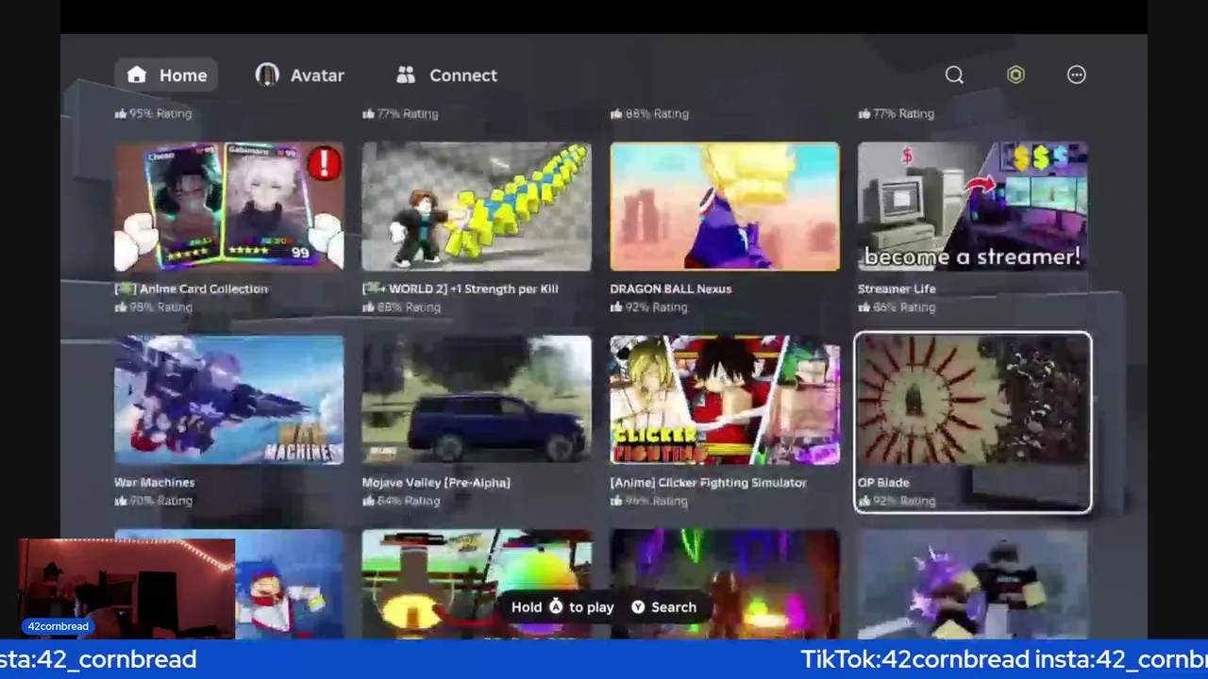Switch to the Avatar tab label

[x=317, y=75]
